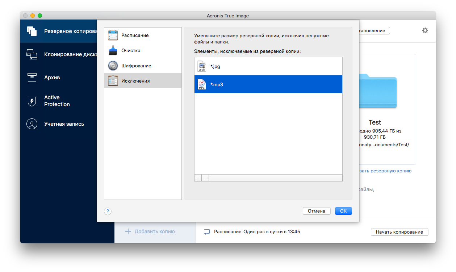Click the schedule text Один раз в сутки в 13:45
This screenshot has height=272, width=456.
click(272, 232)
